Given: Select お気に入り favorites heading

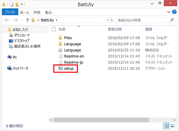Looking at the screenshot, I should click(x=20, y=29).
